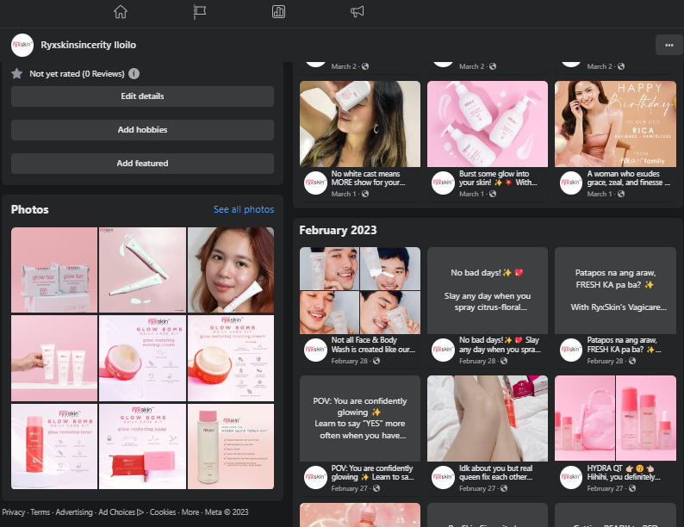Open the men's face wash collage post
Screen dimensions: 684x527
pos(360,291)
